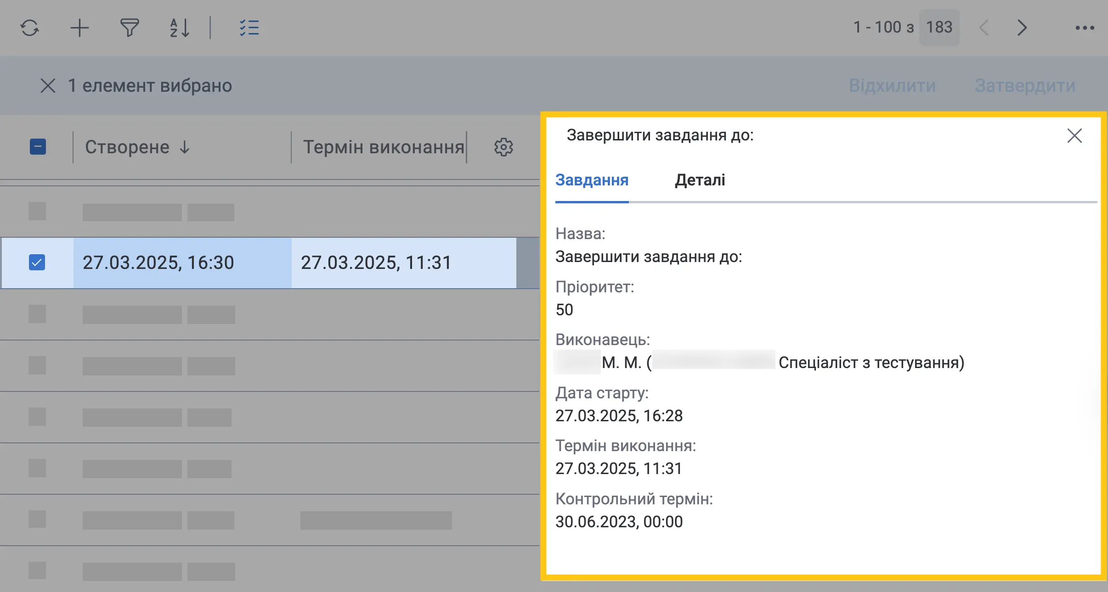Go to previous page arrow
Viewport: 1108px width, 592px height.
pyautogui.click(x=984, y=28)
